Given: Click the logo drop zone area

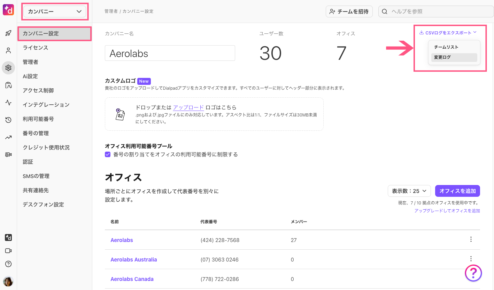Looking at the screenshot, I should pos(214,114).
